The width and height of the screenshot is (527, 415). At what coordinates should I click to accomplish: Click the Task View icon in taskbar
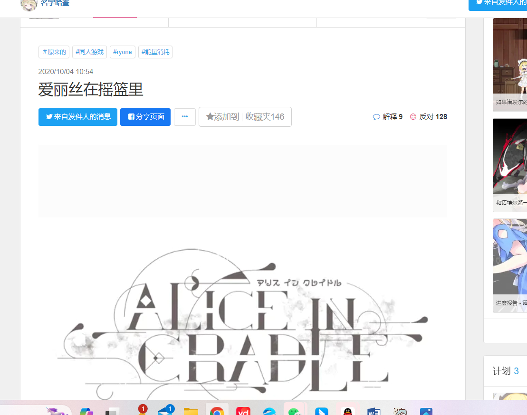pyautogui.click(x=112, y=411)
